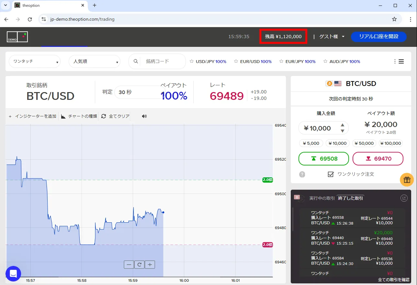Open a new browser tab
The height and width of the screenshot is (285, 417).
(x=95, y=5)
